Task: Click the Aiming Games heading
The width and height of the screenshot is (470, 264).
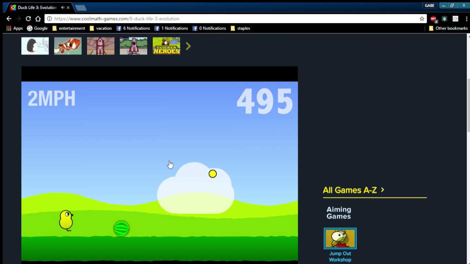Action: click(339, 213)
